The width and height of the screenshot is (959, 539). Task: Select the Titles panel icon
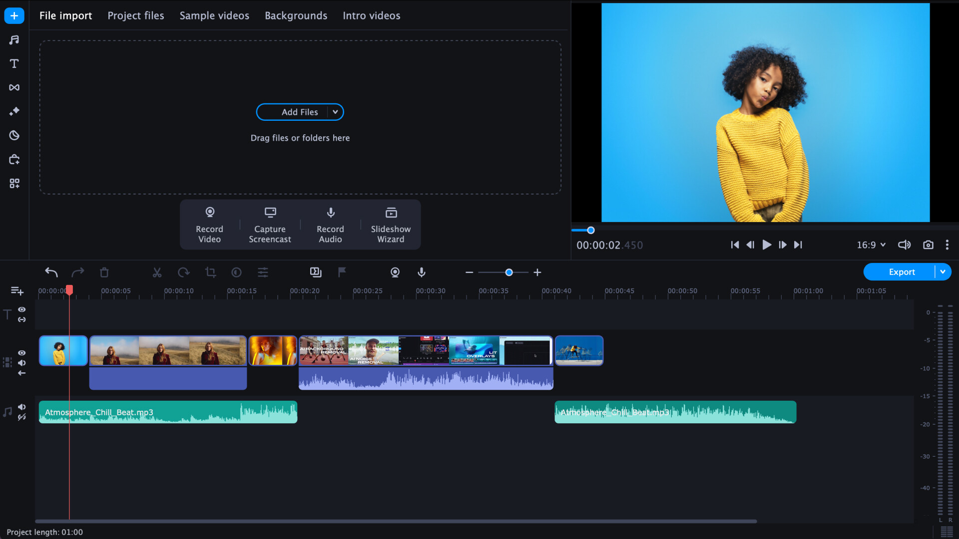point(14,63)
